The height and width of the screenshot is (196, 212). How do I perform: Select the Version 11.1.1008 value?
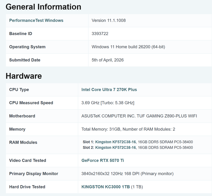109,20
